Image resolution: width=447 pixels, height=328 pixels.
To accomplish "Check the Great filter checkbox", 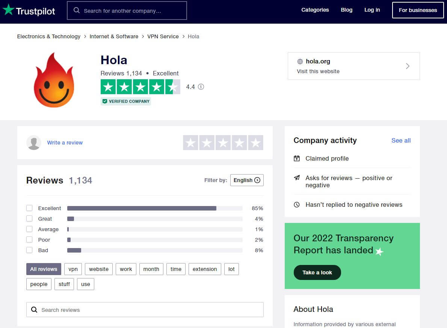I will coord(29,219).
